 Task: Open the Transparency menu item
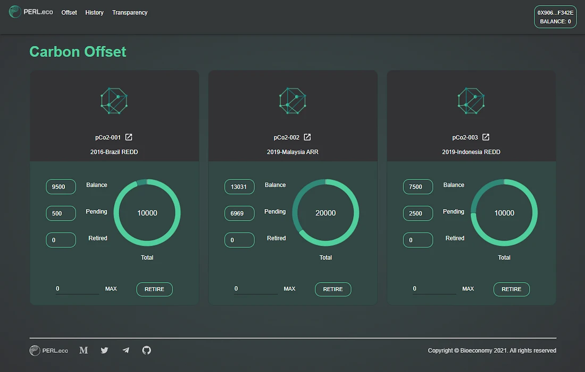pyautogui.click(x=130, y=12)
